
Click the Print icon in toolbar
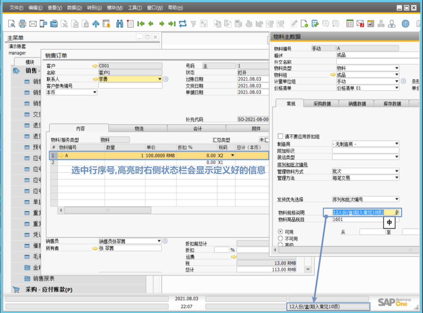[22, 24]
